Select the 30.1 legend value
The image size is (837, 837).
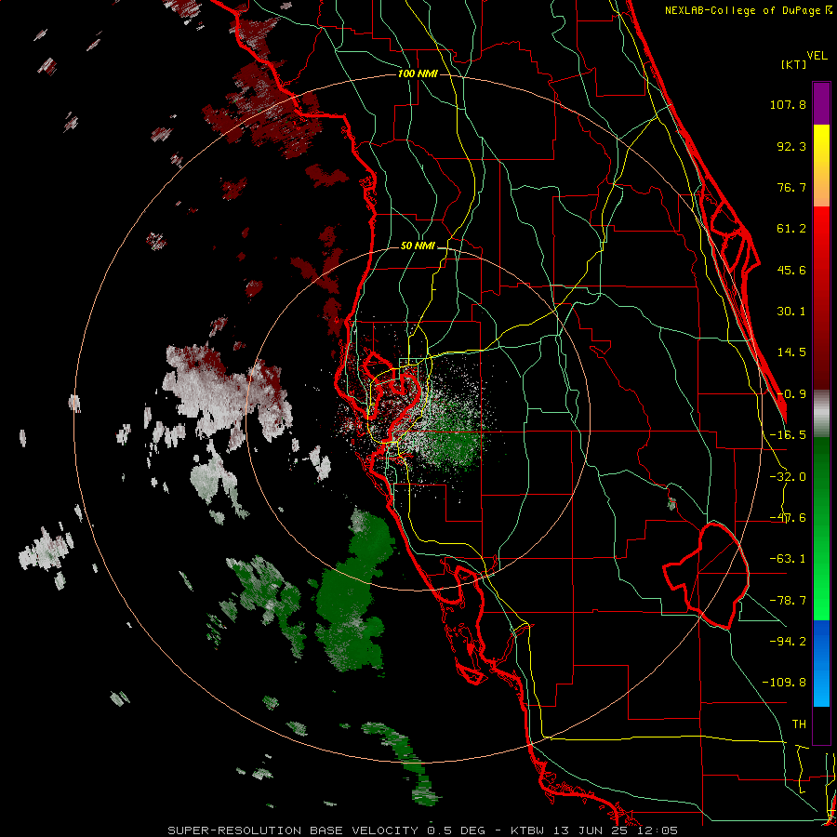791,312
